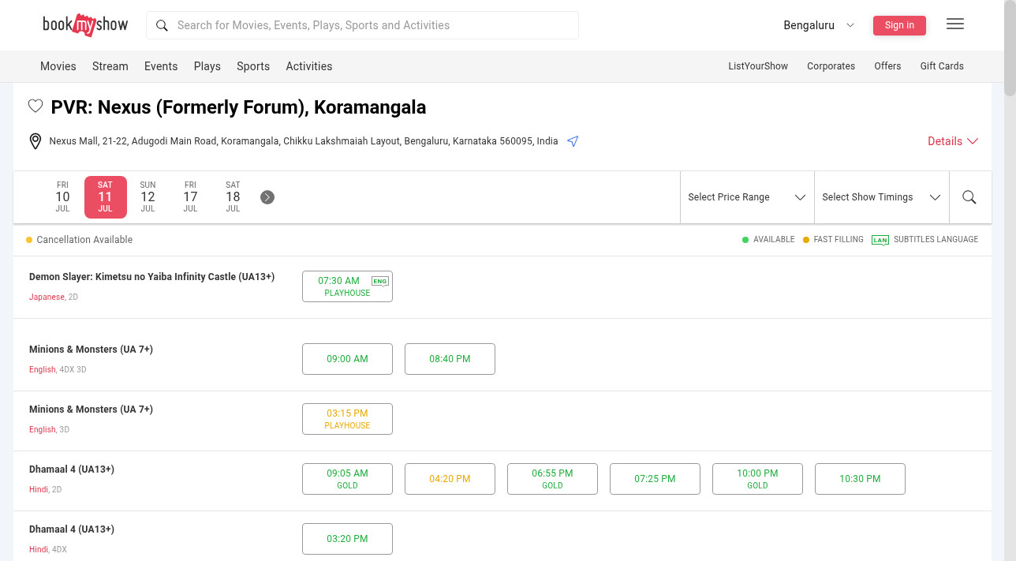Click the Sign in button
Image resolution: width=1016 pixels, height=561 pixels.
coord(899,25)
